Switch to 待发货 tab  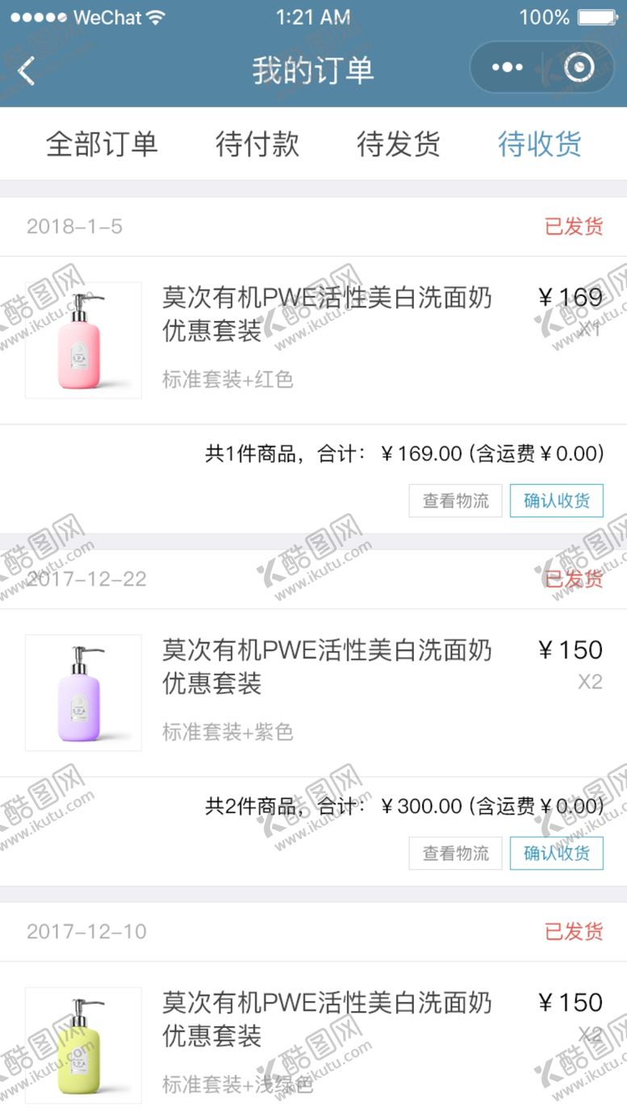point(399,144)
